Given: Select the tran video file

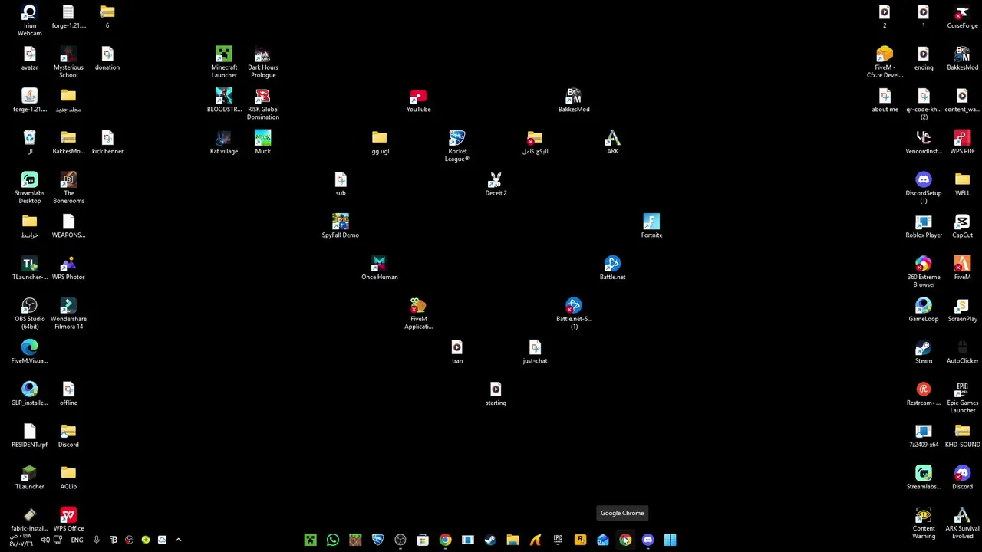Looking at the screenshot, I should [457, 352].
